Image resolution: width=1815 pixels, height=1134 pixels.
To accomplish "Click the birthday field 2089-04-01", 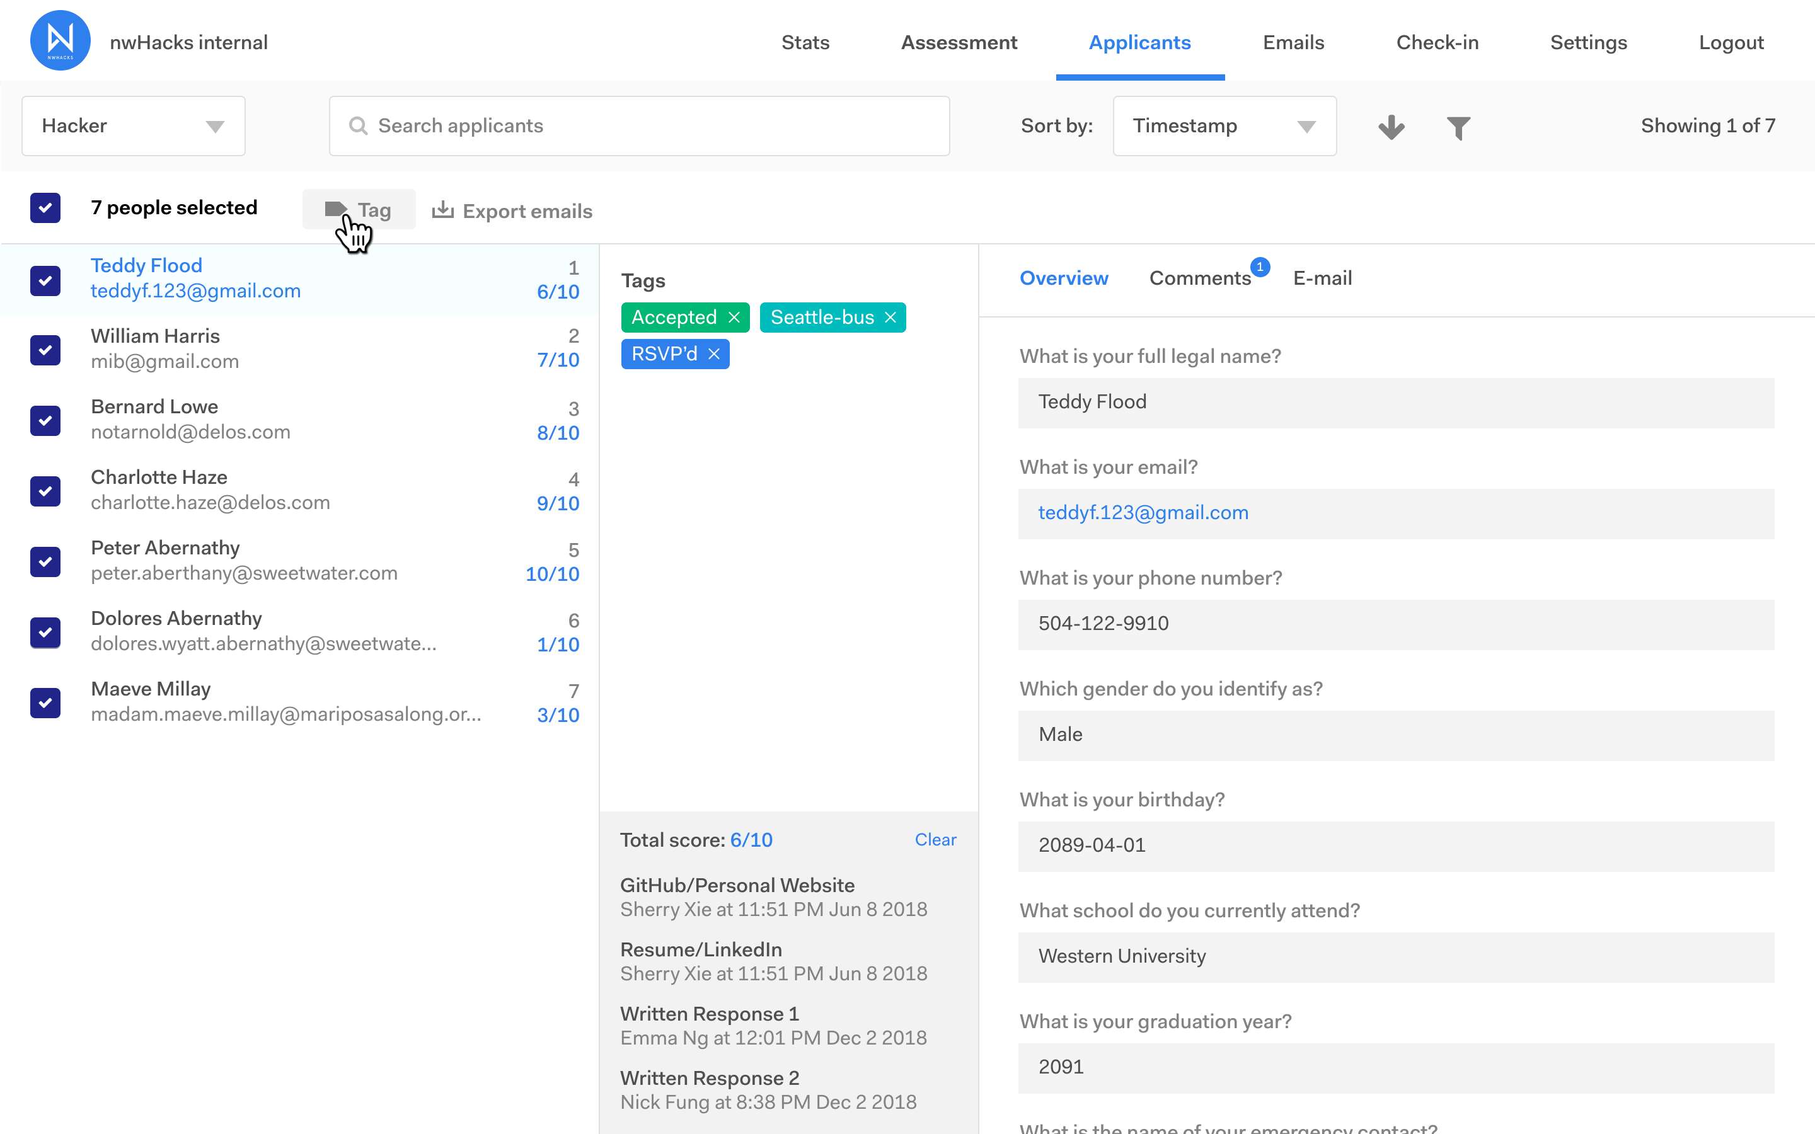I will [1396, 847].
